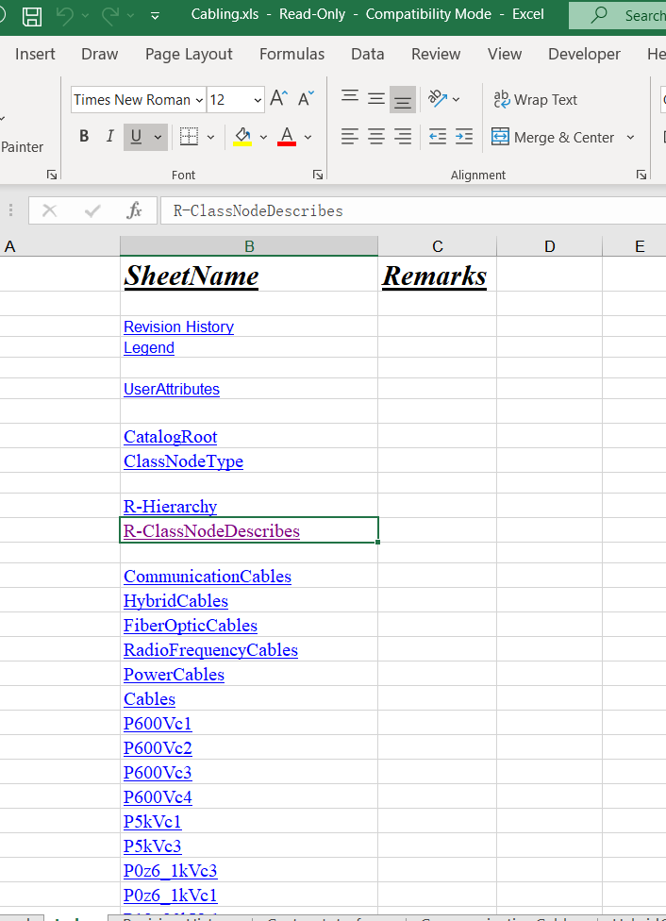Expand Merge & Center options arrow
This screenshot has width=666, height=921.
click(630, 138)
